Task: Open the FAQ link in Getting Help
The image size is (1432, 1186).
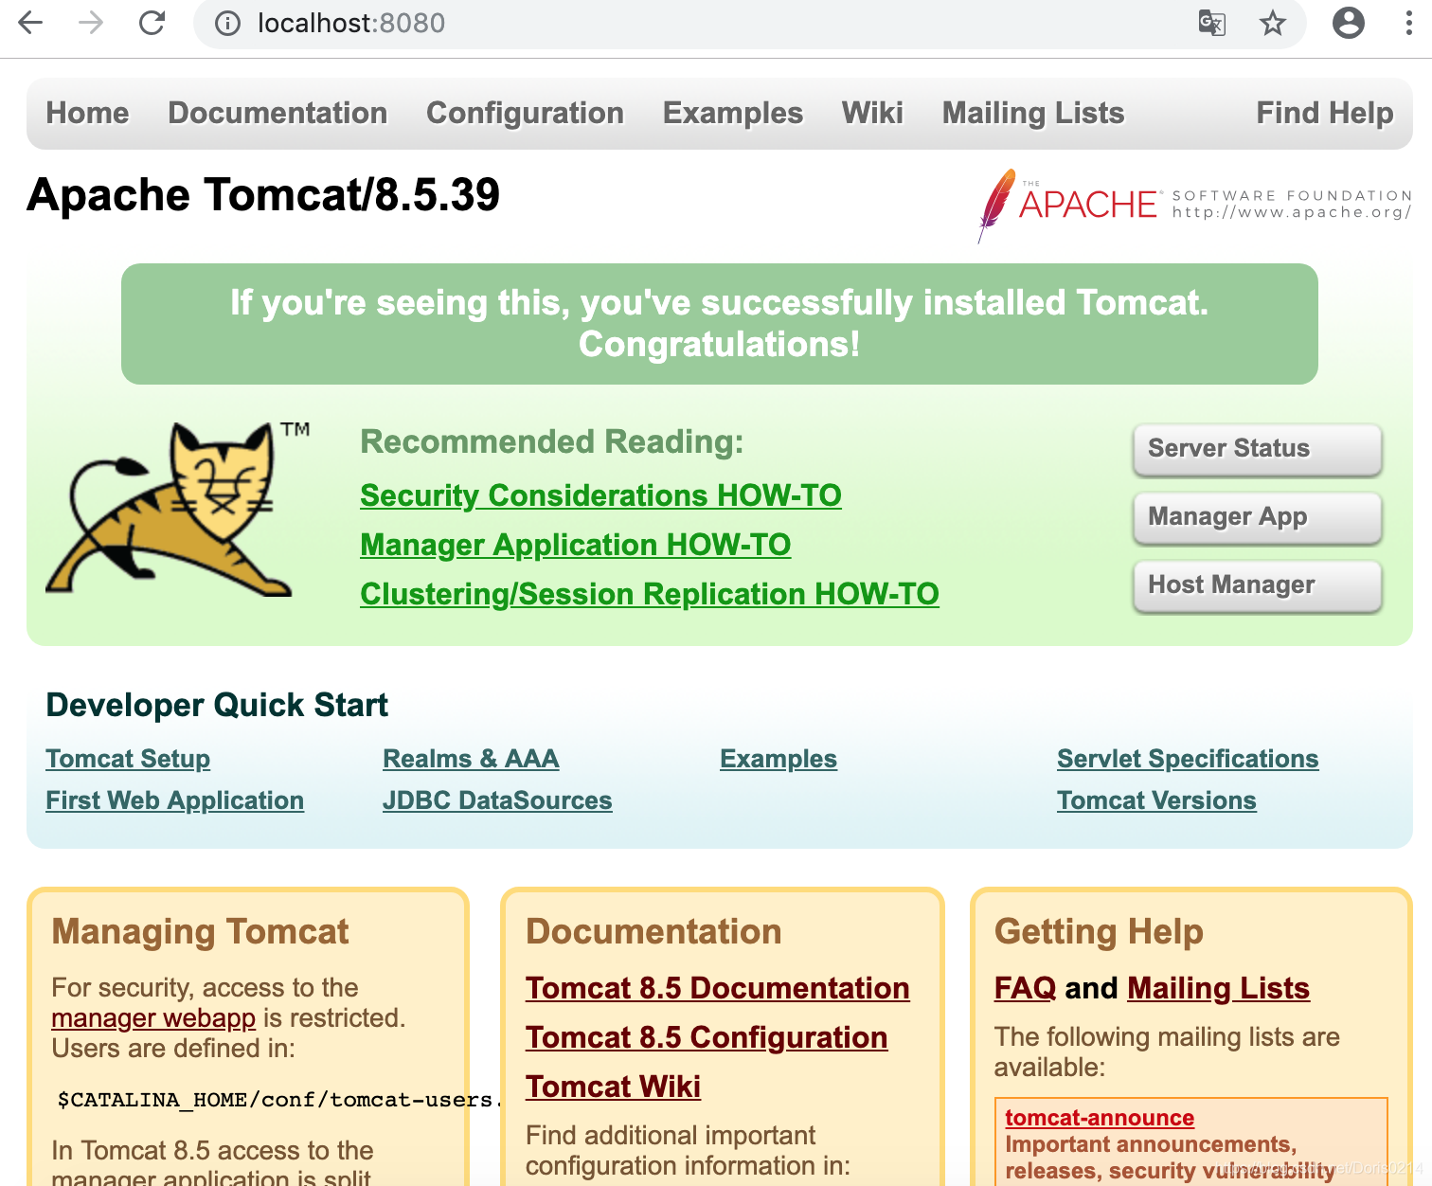Action: [x=1025, y=988]
